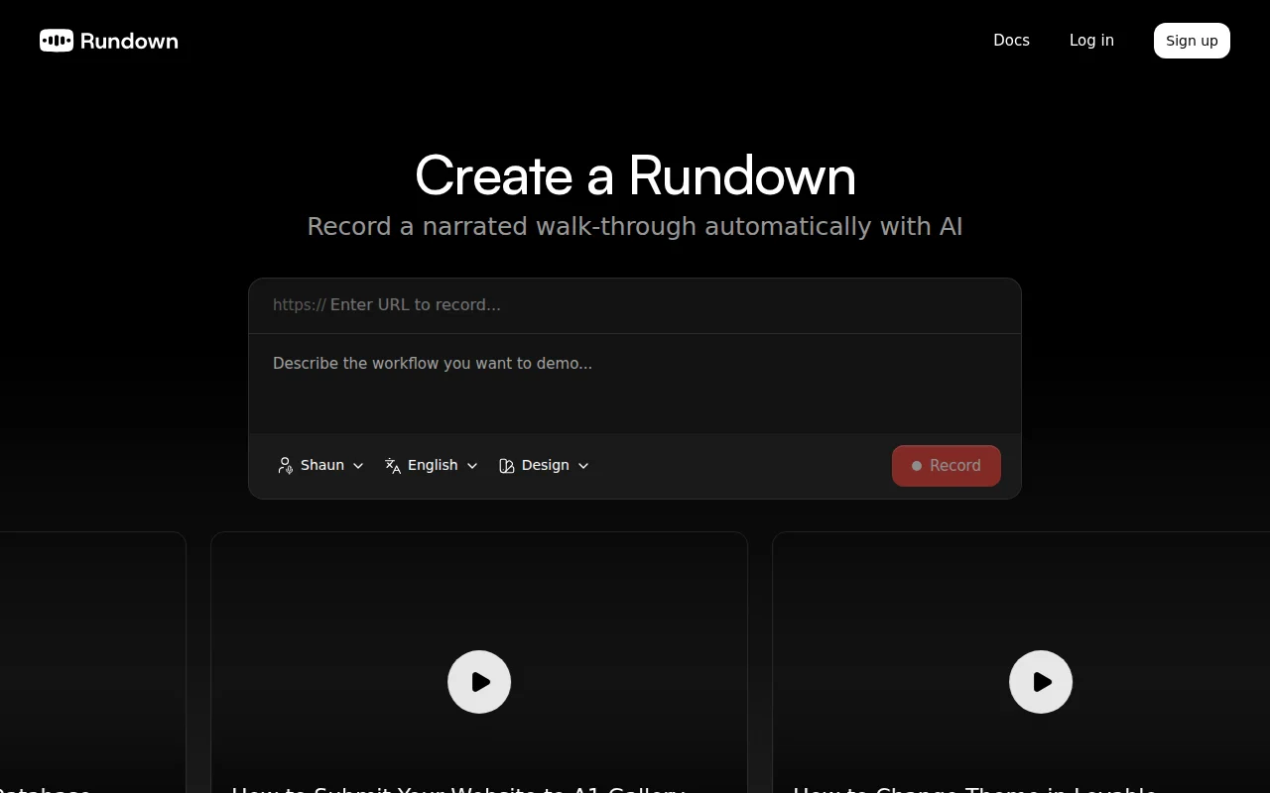Click the narrated walk-through subtitle text
This screenshot has width=1270, height=793.
[x=635, y=226]
